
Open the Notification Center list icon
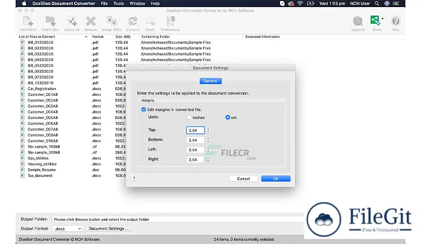[x=396, y=4]
